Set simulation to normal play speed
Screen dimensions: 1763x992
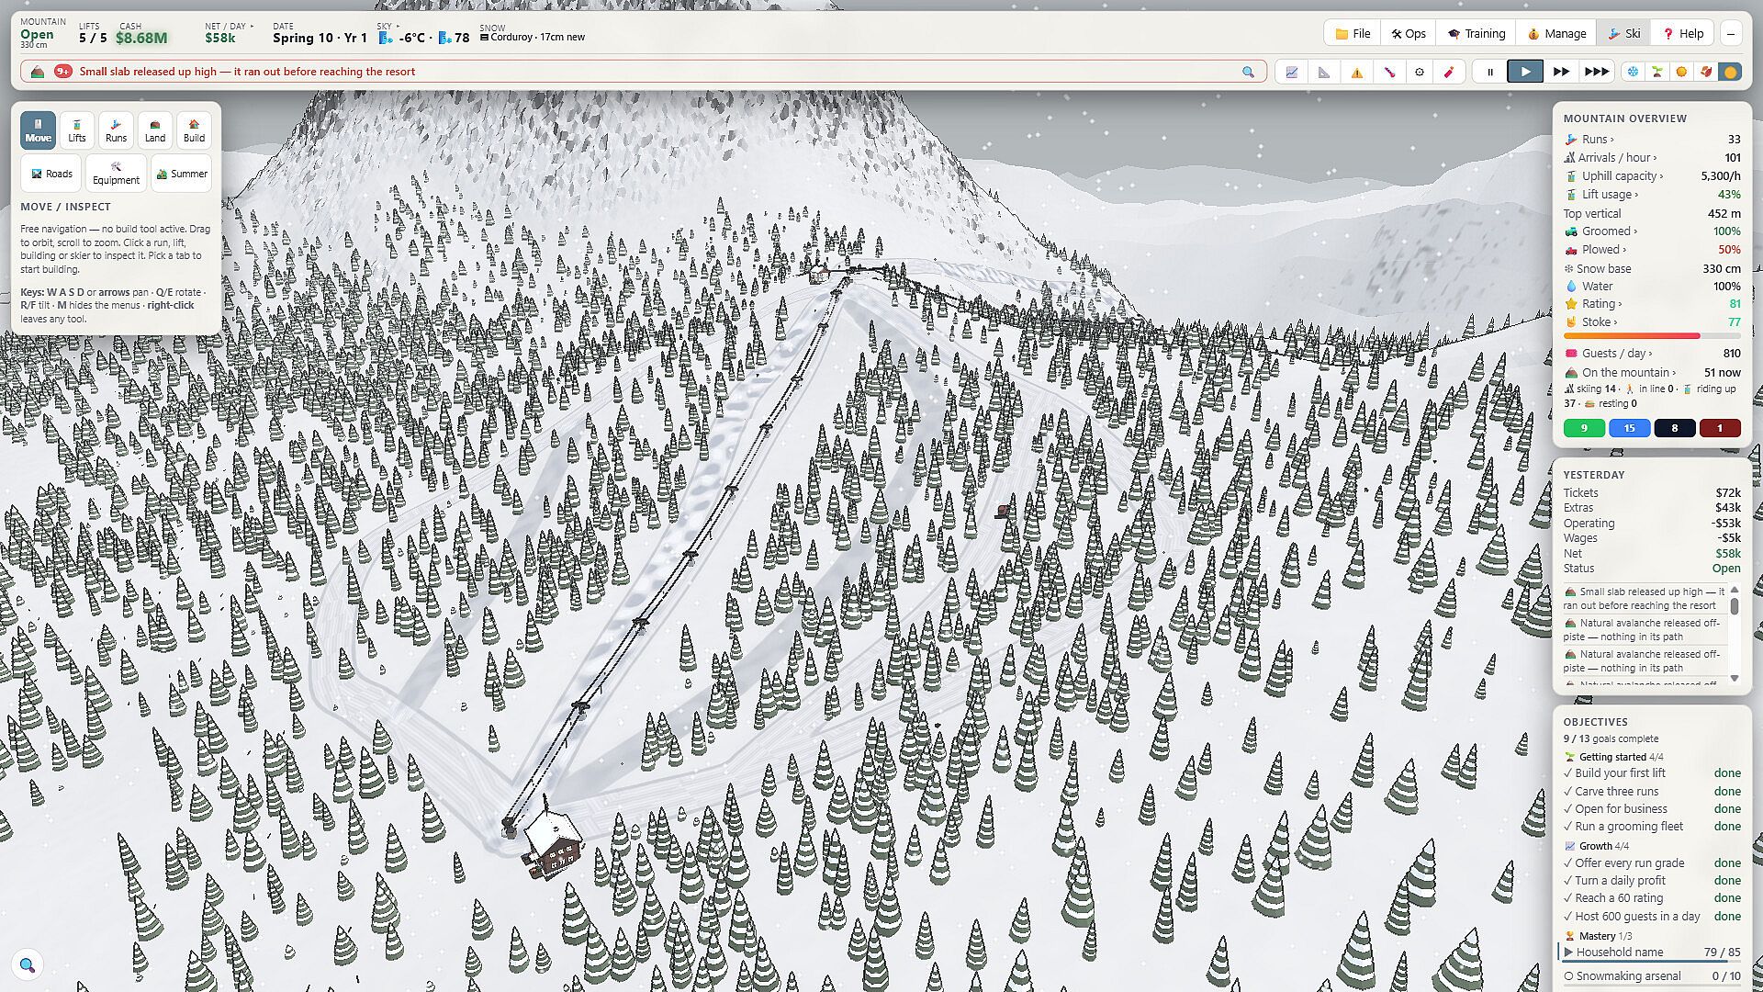tap(1525, 72)
